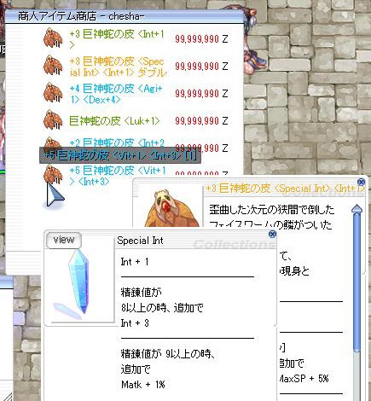Viewport: 371px width, 401px height.
Task: Click the view button on card window
Action: click(64, 241)
